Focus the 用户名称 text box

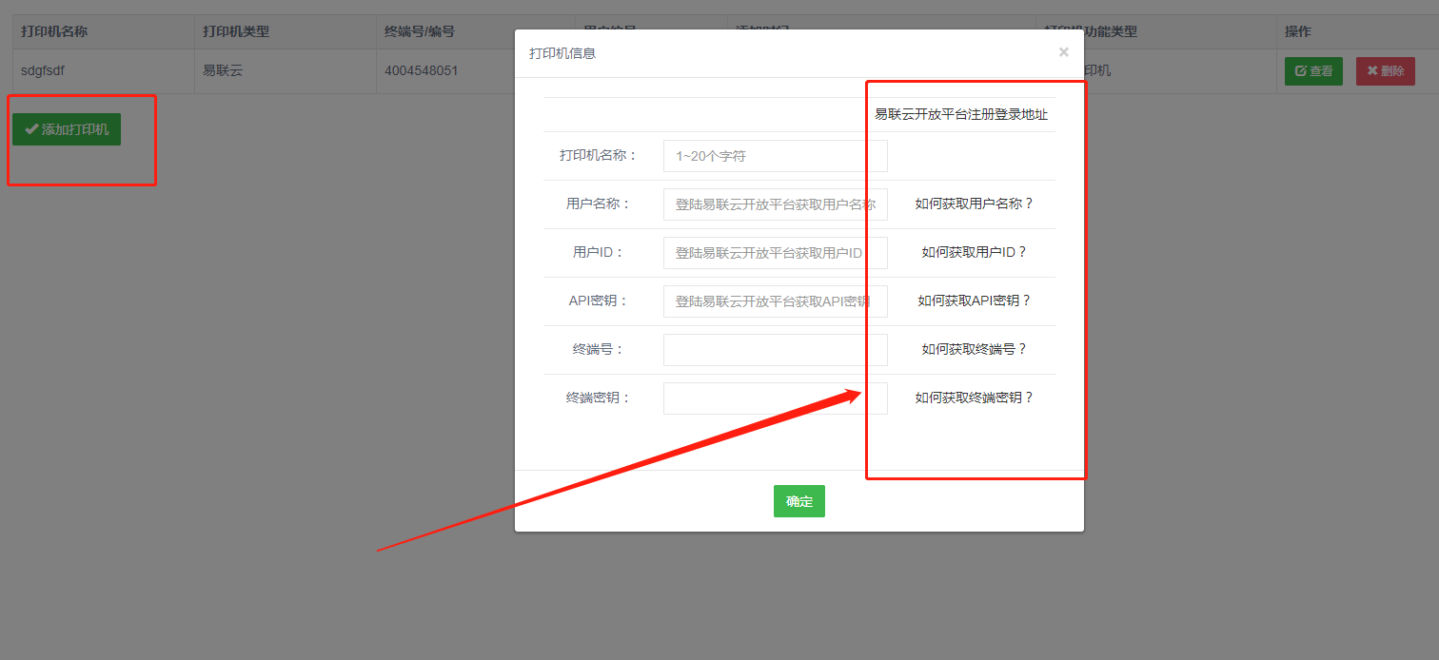click(775, 204)
